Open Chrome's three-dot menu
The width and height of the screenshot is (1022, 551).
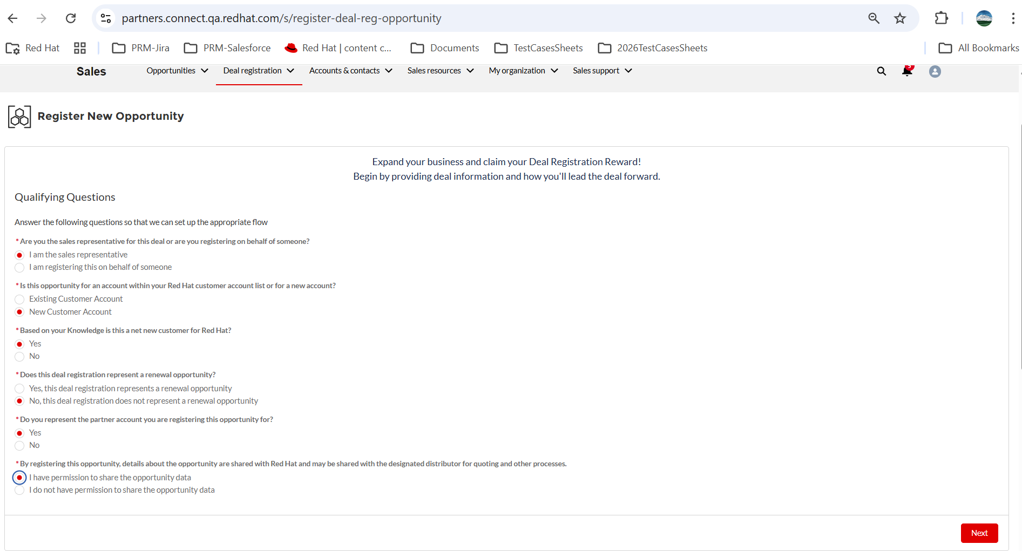[x=1013, y=18]
